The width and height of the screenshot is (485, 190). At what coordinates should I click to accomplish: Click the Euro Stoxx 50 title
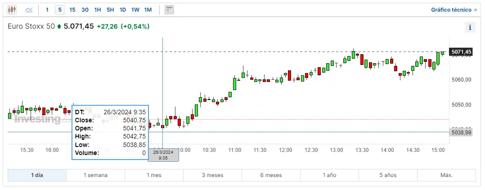pyautogui.click(x=31, y=26)
